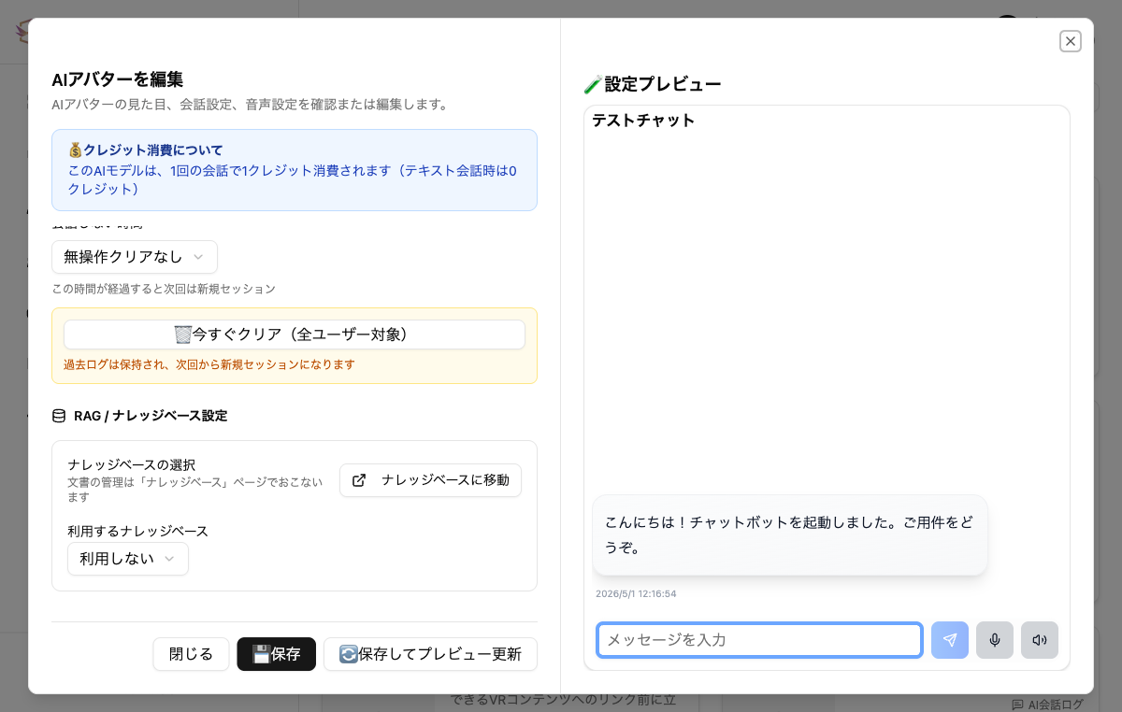This screenshot has height=712, width=1122.
Task: Click the 2026/5/1 12:16:54 timestamp
Action: coord(636,593)
